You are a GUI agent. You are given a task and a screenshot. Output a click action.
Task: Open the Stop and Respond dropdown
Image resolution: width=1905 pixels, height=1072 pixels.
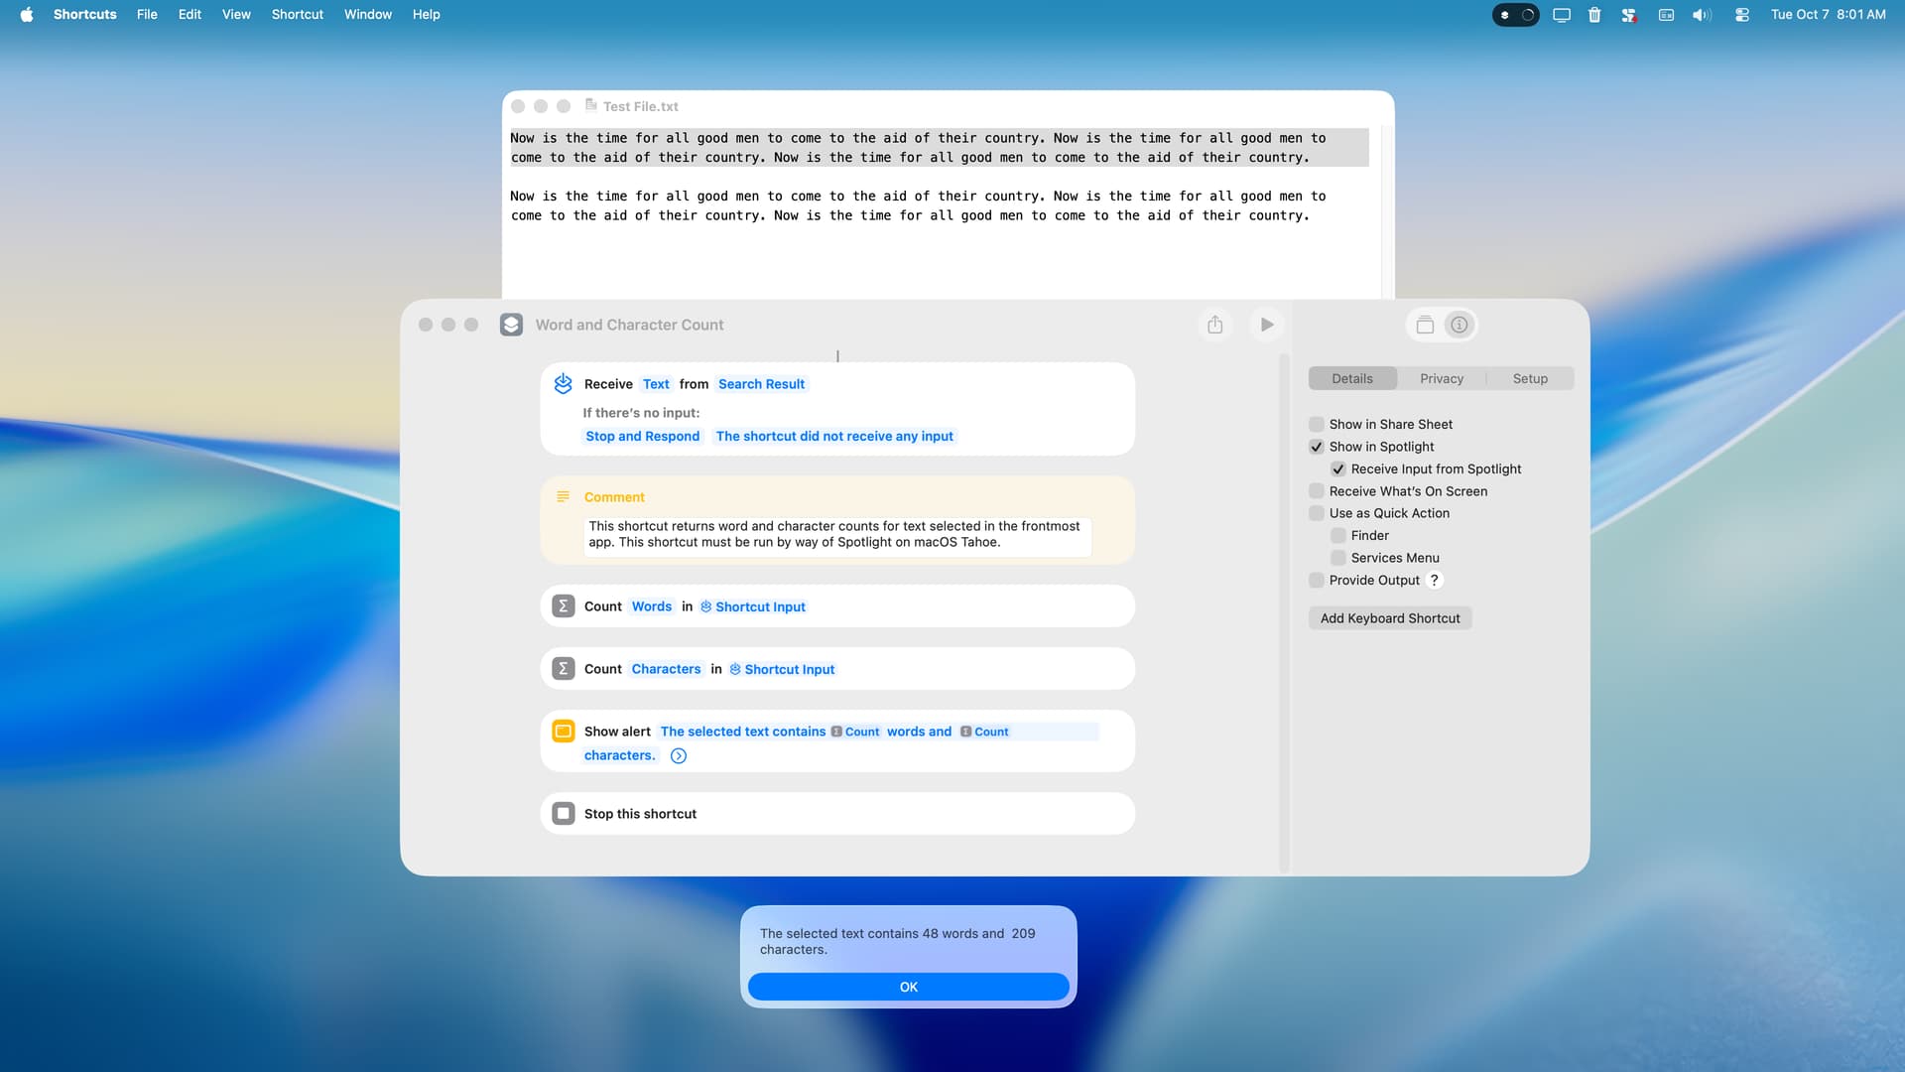(642, 437)
